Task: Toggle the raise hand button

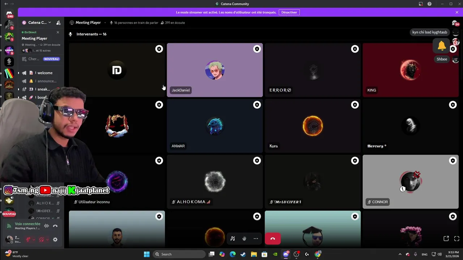Action: pos(244,238)
